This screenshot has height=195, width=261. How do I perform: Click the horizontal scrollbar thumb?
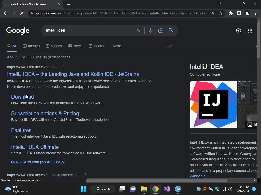[x=157, y=181]
